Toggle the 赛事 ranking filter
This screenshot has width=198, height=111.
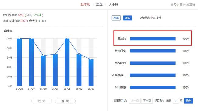(x=116, y=18)
